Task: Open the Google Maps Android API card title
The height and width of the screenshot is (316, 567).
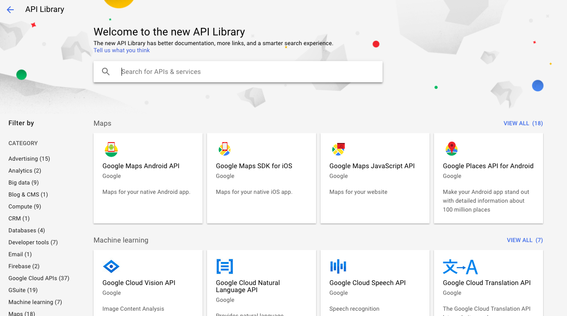Action: (x=141, y=166)
